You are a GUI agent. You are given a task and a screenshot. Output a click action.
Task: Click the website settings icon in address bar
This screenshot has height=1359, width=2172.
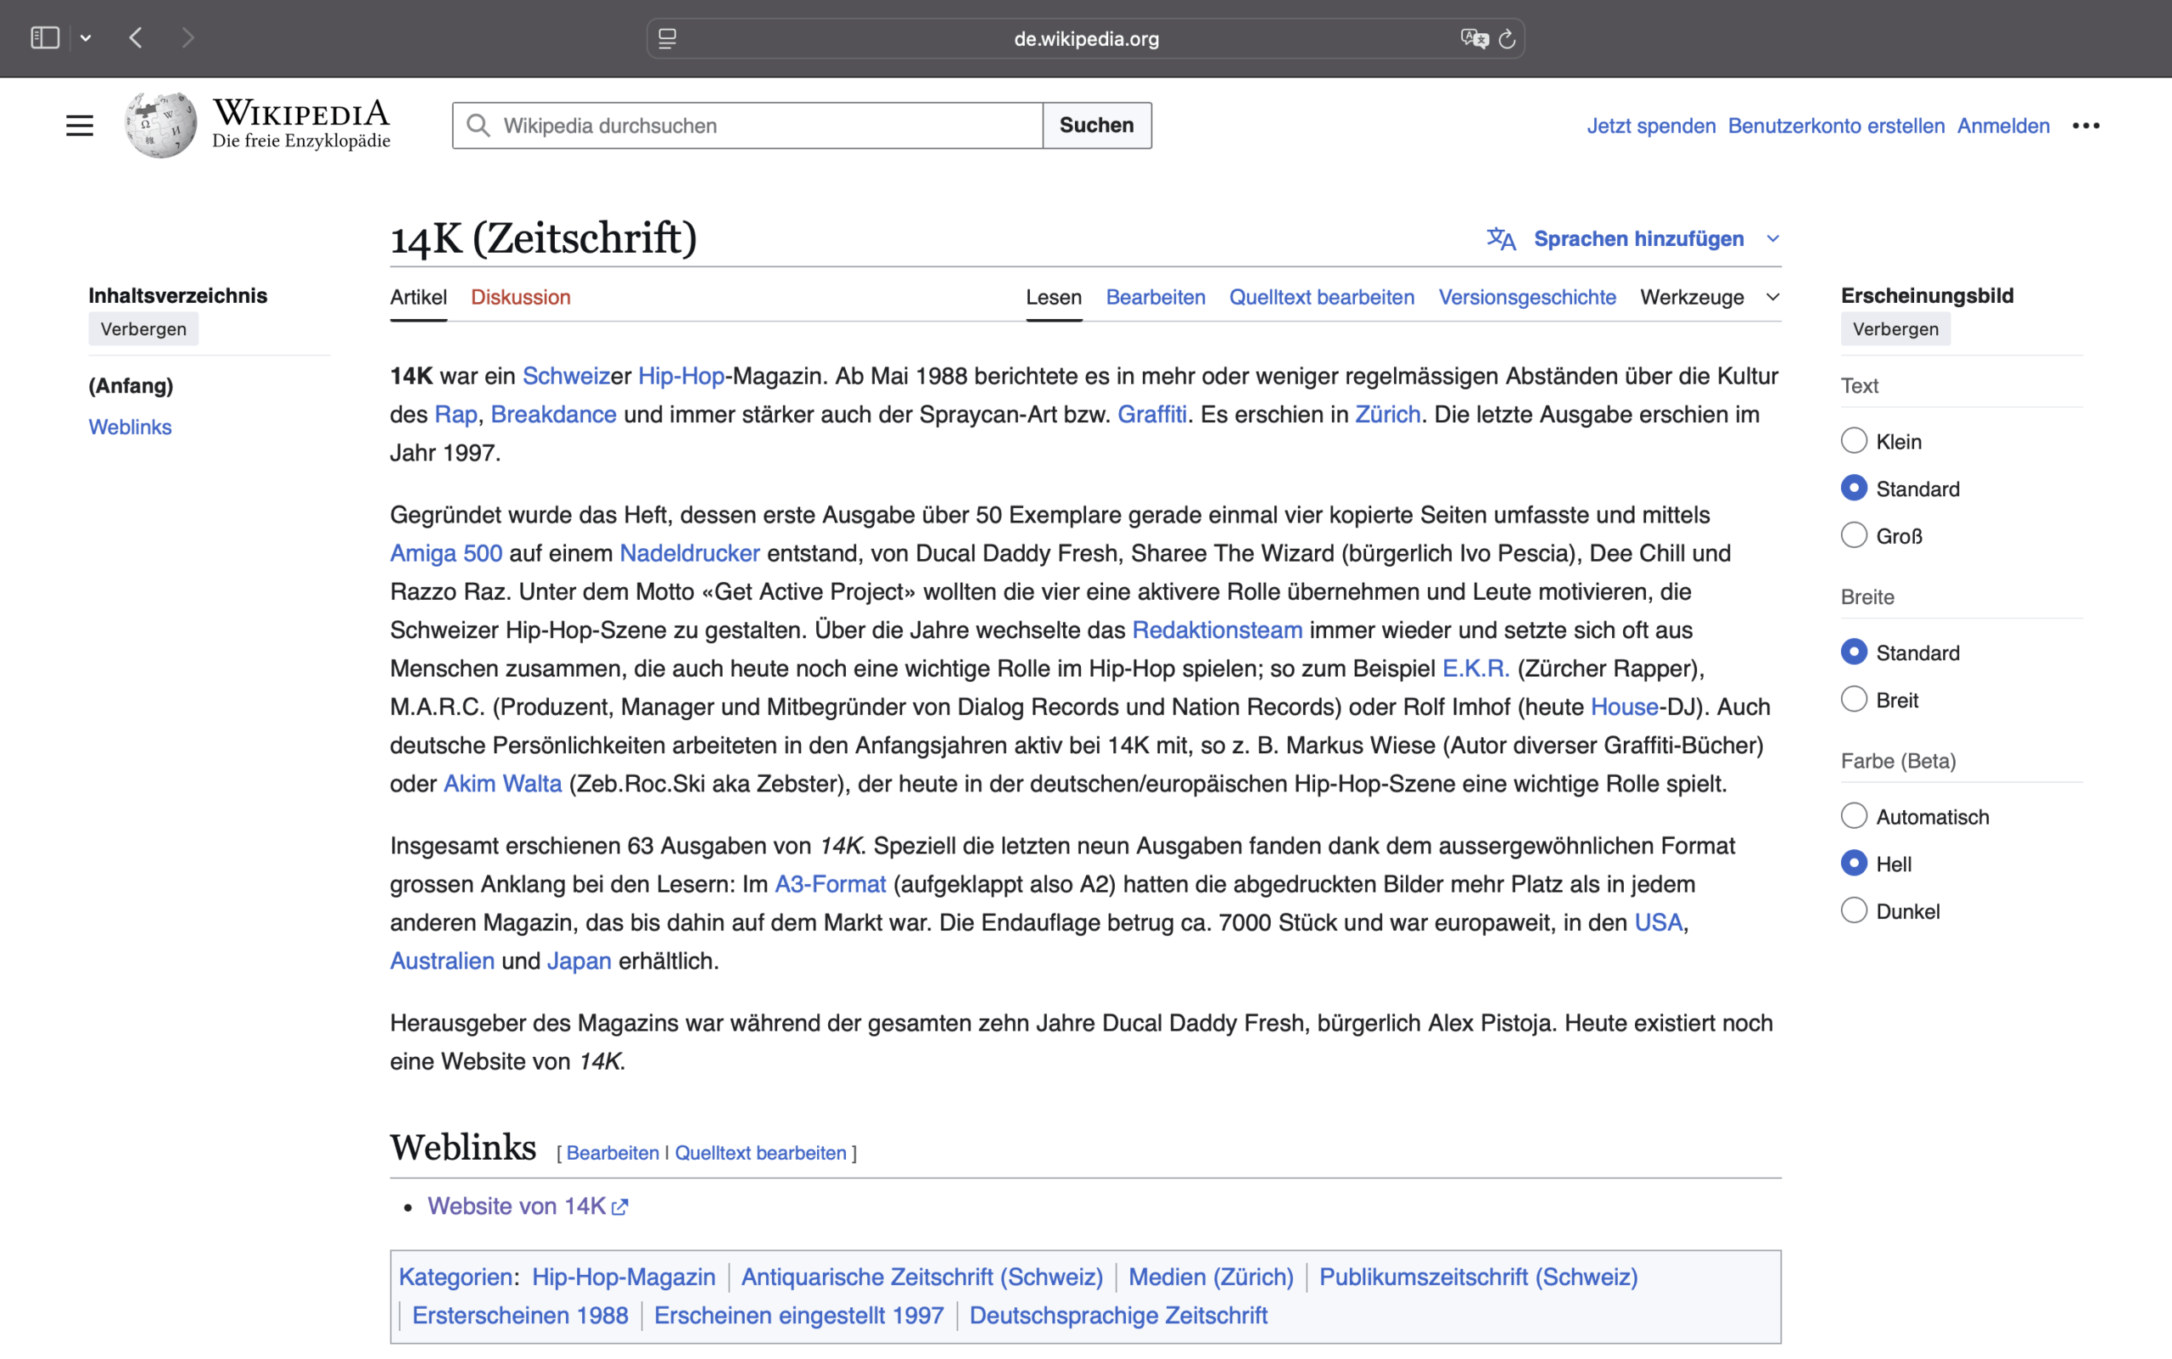coord(667,39)
